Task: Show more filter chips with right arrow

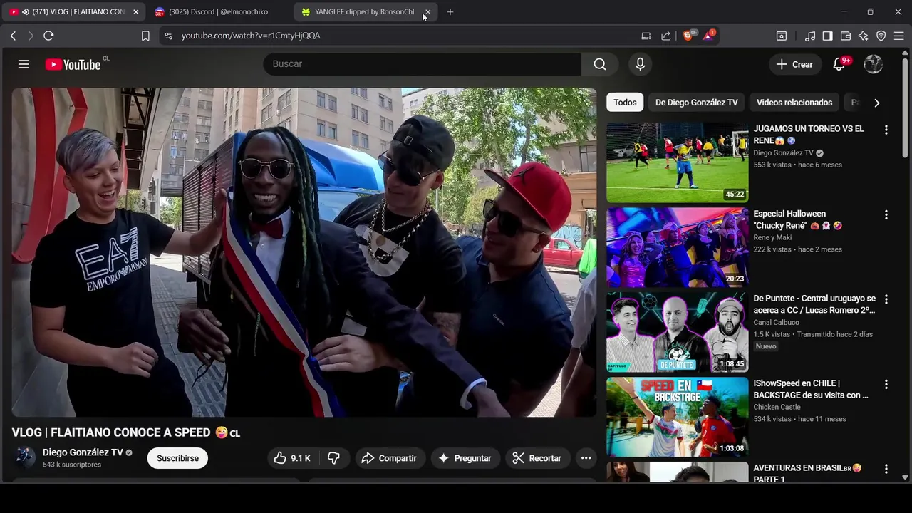Action: (x=877, y=103)
